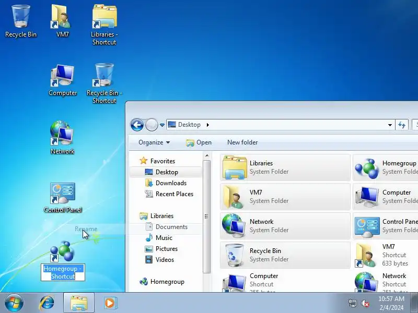This screenshot has height=313, width=418.
Task: Select the VM7 Shortcut 633 bytes item
Action: tap(386, 255)
